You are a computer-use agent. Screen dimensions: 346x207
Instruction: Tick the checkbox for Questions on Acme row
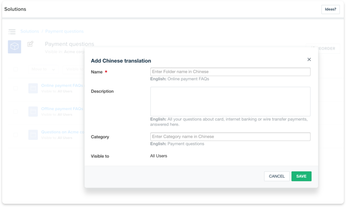tap(15, 135)
